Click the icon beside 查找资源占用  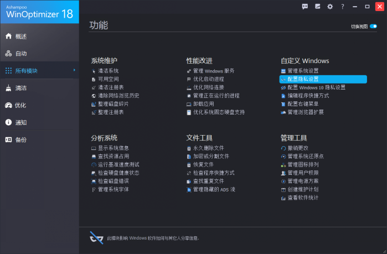pyautogui.click(x=94, y=157)
